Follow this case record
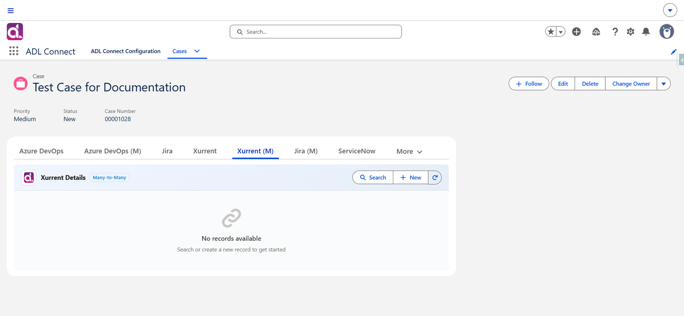Screen dimensions: 684x316 pos(529,84)
